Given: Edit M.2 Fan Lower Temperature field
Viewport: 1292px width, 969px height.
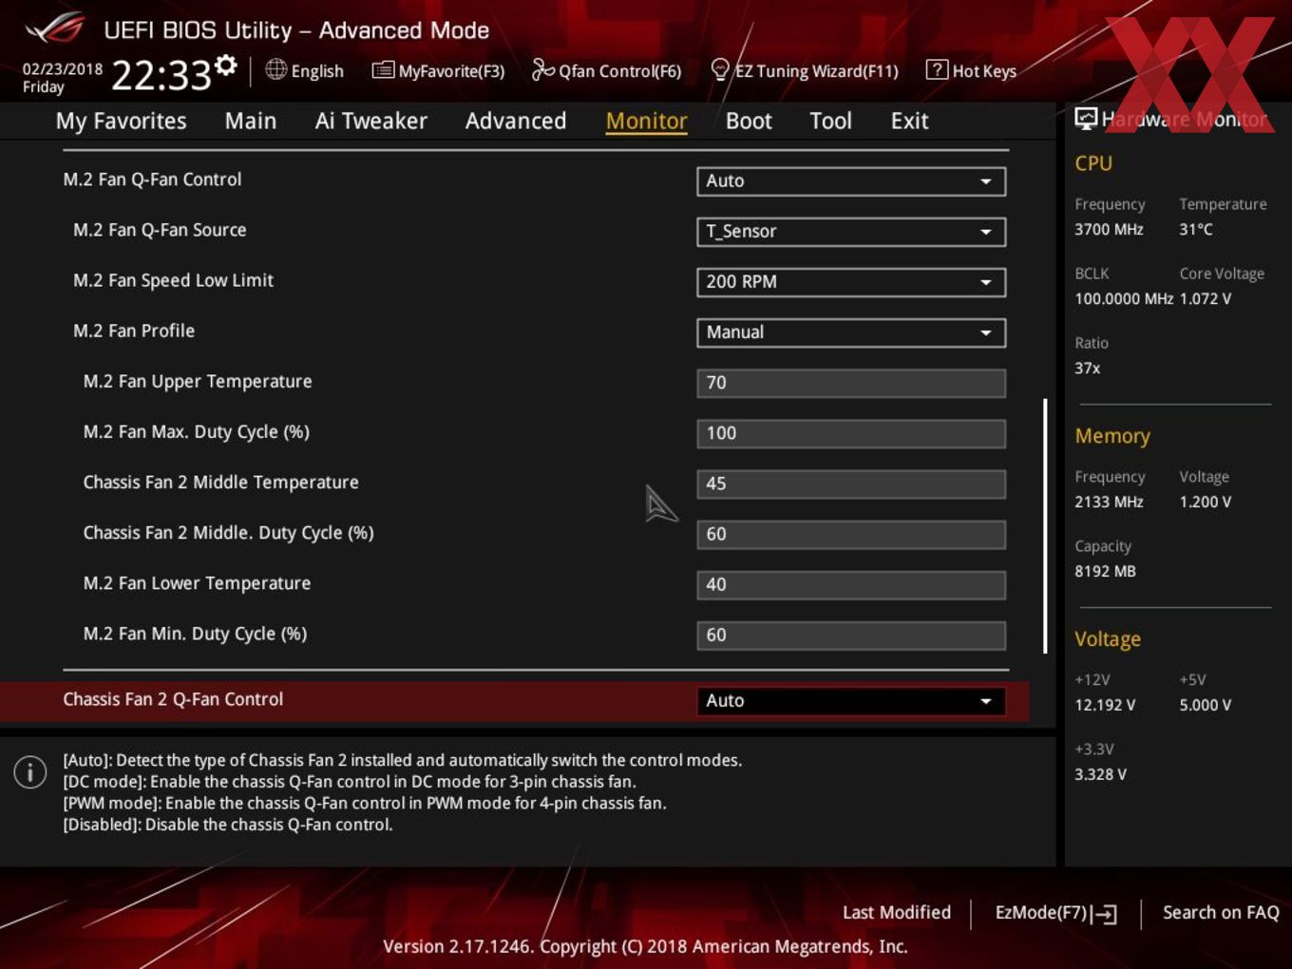Looking at the screenshot, I should tap(851, 584).
